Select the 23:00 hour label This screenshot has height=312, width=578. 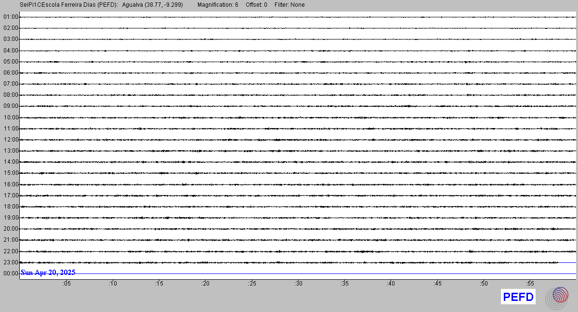11,262
